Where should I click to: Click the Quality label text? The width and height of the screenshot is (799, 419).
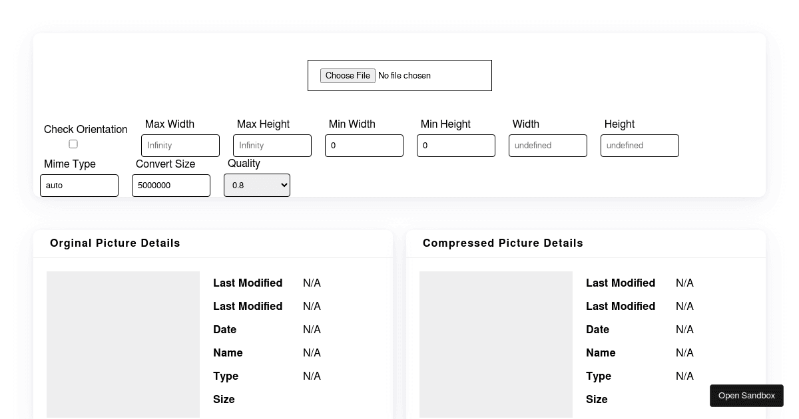click(244, 164)
